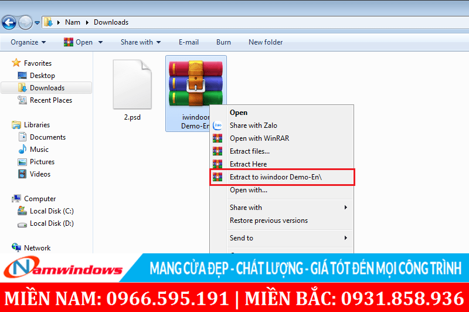Click New folder in the toolbar
Screen dimensions: 469x312
[266, 42]
